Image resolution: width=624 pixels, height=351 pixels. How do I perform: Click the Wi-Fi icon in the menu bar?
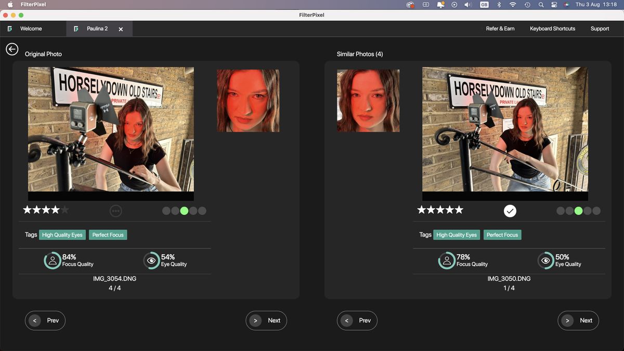click(513, 4)
